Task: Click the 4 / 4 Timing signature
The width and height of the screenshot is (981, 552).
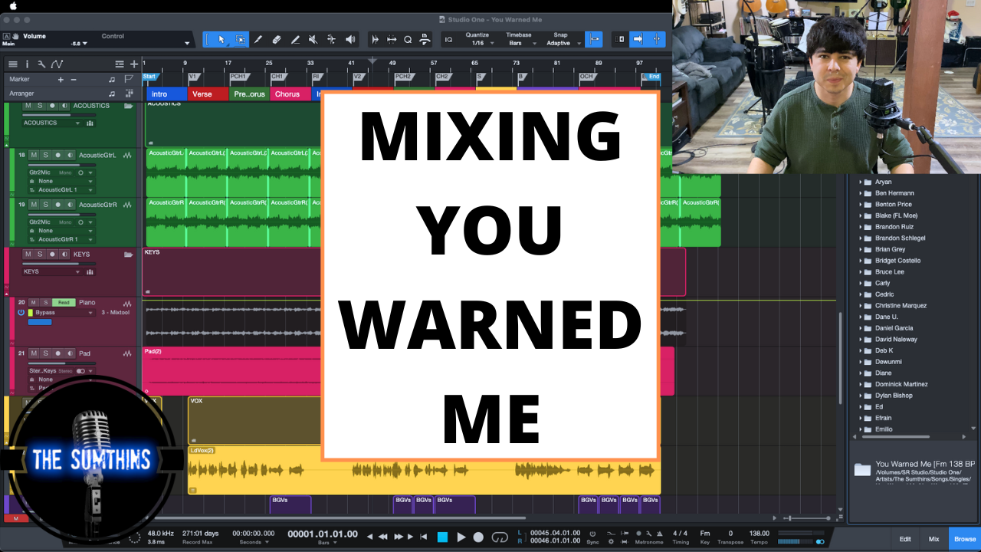Action: (680, 533)
